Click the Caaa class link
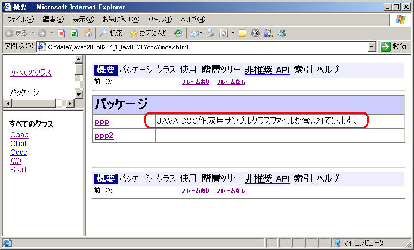 20,135
